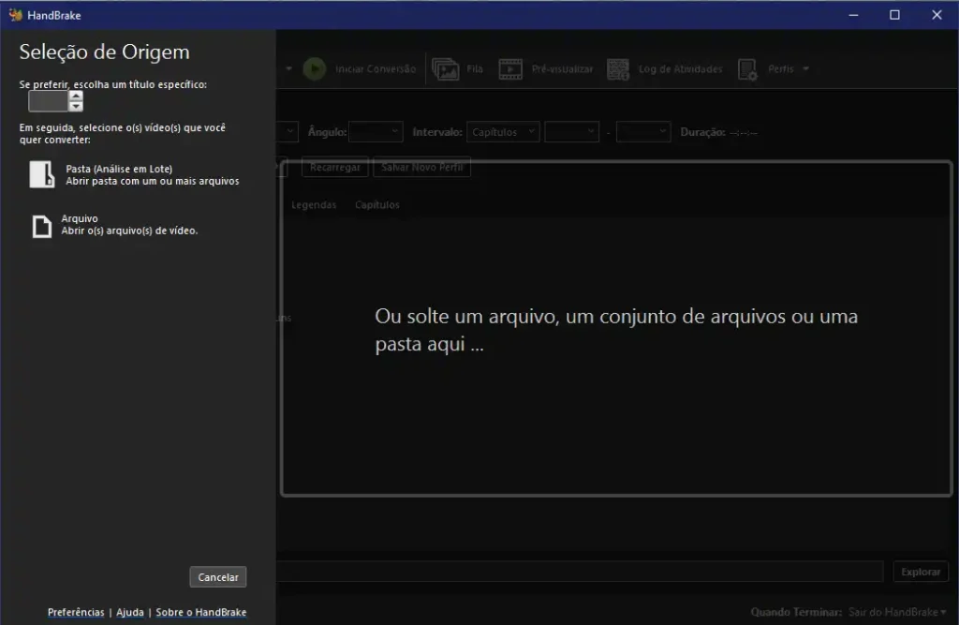
Task: Switch to the Legendas tab
Action: coord(314,205)
